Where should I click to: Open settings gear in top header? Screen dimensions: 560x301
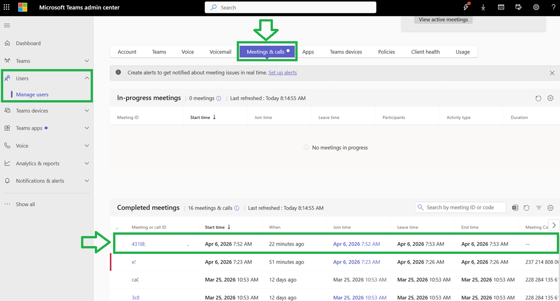point(536,7)
